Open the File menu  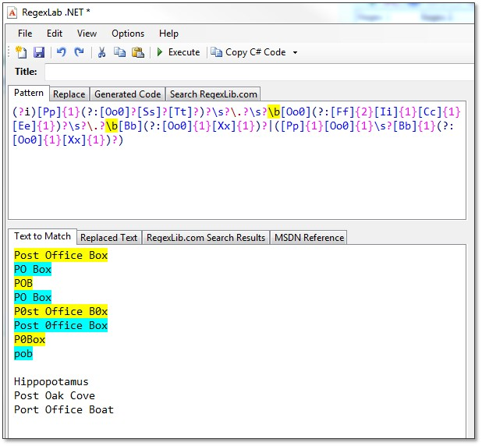[x=25, y=34]
